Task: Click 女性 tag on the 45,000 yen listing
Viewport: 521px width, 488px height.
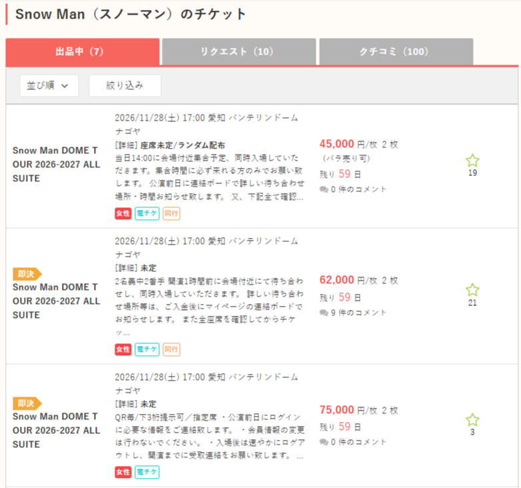Action: coord(123,213)
